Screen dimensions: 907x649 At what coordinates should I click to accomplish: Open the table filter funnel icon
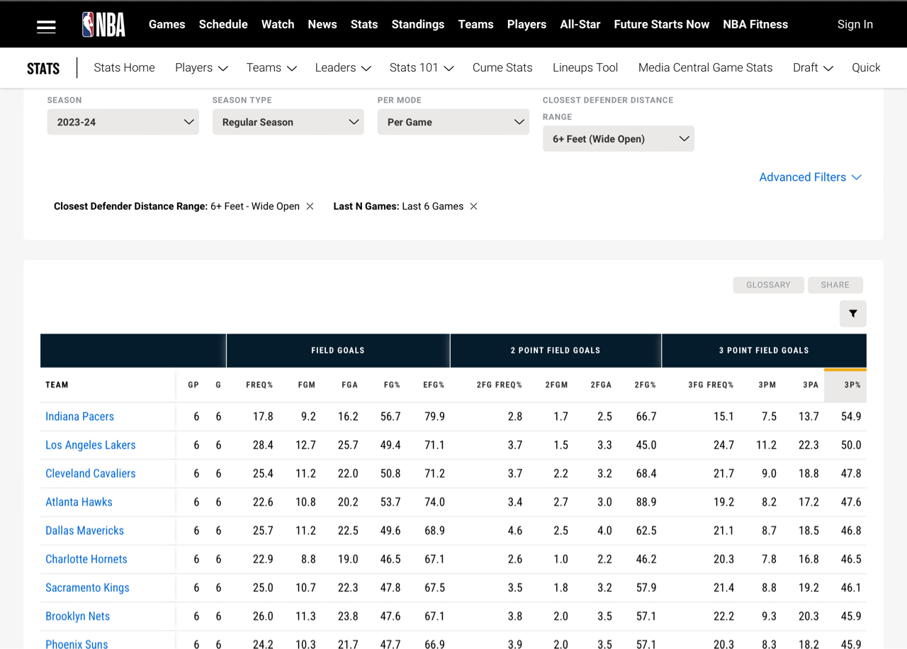click(853, 314)
